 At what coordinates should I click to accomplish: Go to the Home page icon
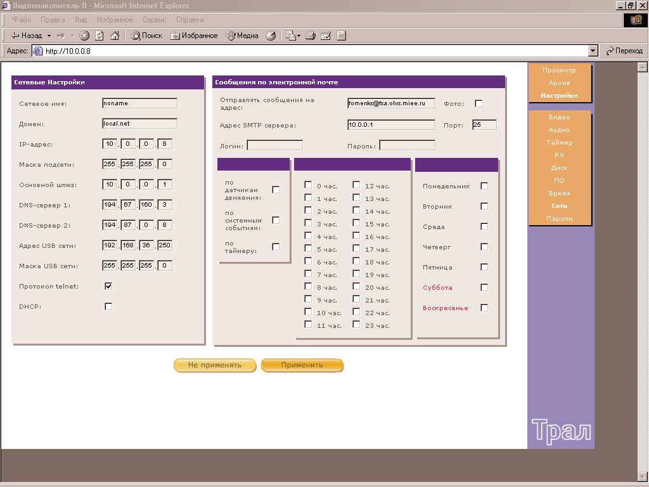pyautogui.click(x=115, y=36)
